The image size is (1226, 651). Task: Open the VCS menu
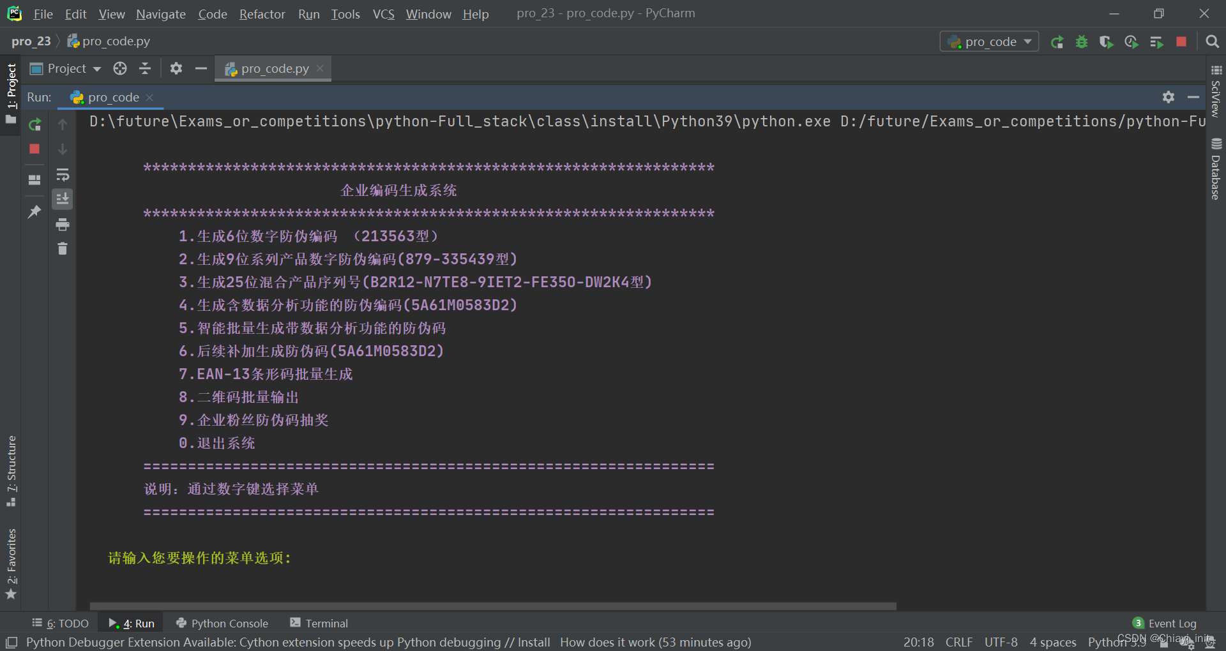pos(384,14)
